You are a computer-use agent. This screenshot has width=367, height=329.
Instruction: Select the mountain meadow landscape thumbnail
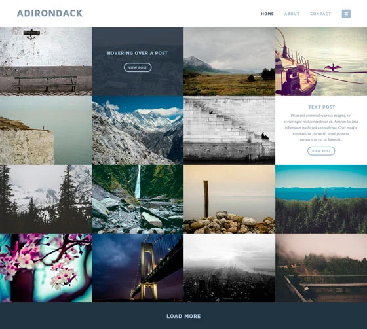[x=229, y=61]
